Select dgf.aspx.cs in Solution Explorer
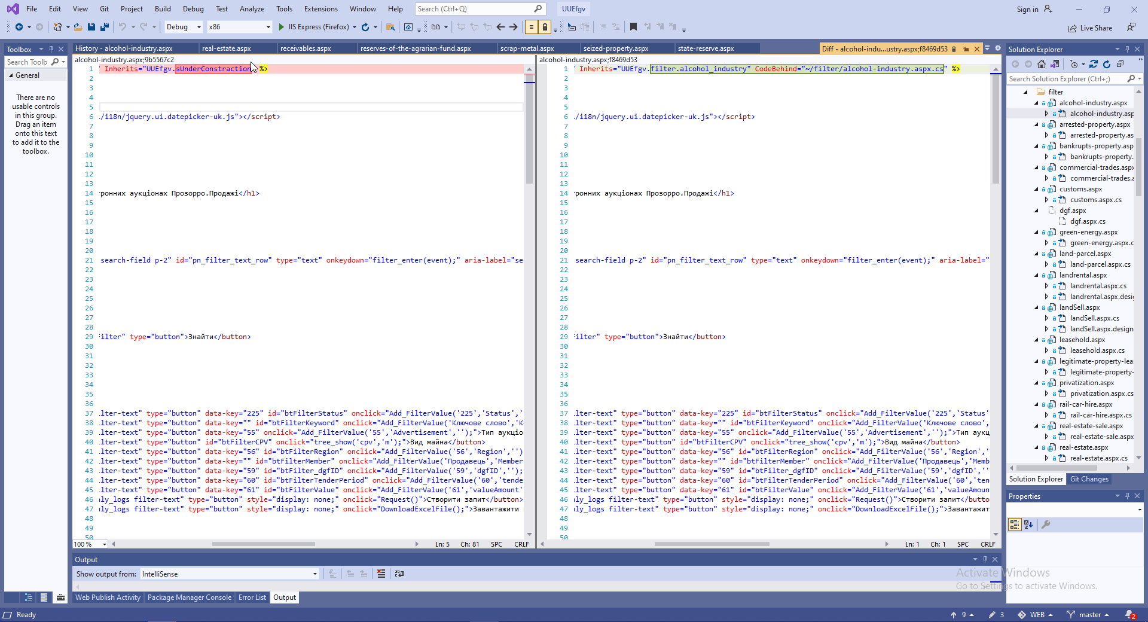The width and height of the screenshot is (1148, 622). (x=1088, y=221)
